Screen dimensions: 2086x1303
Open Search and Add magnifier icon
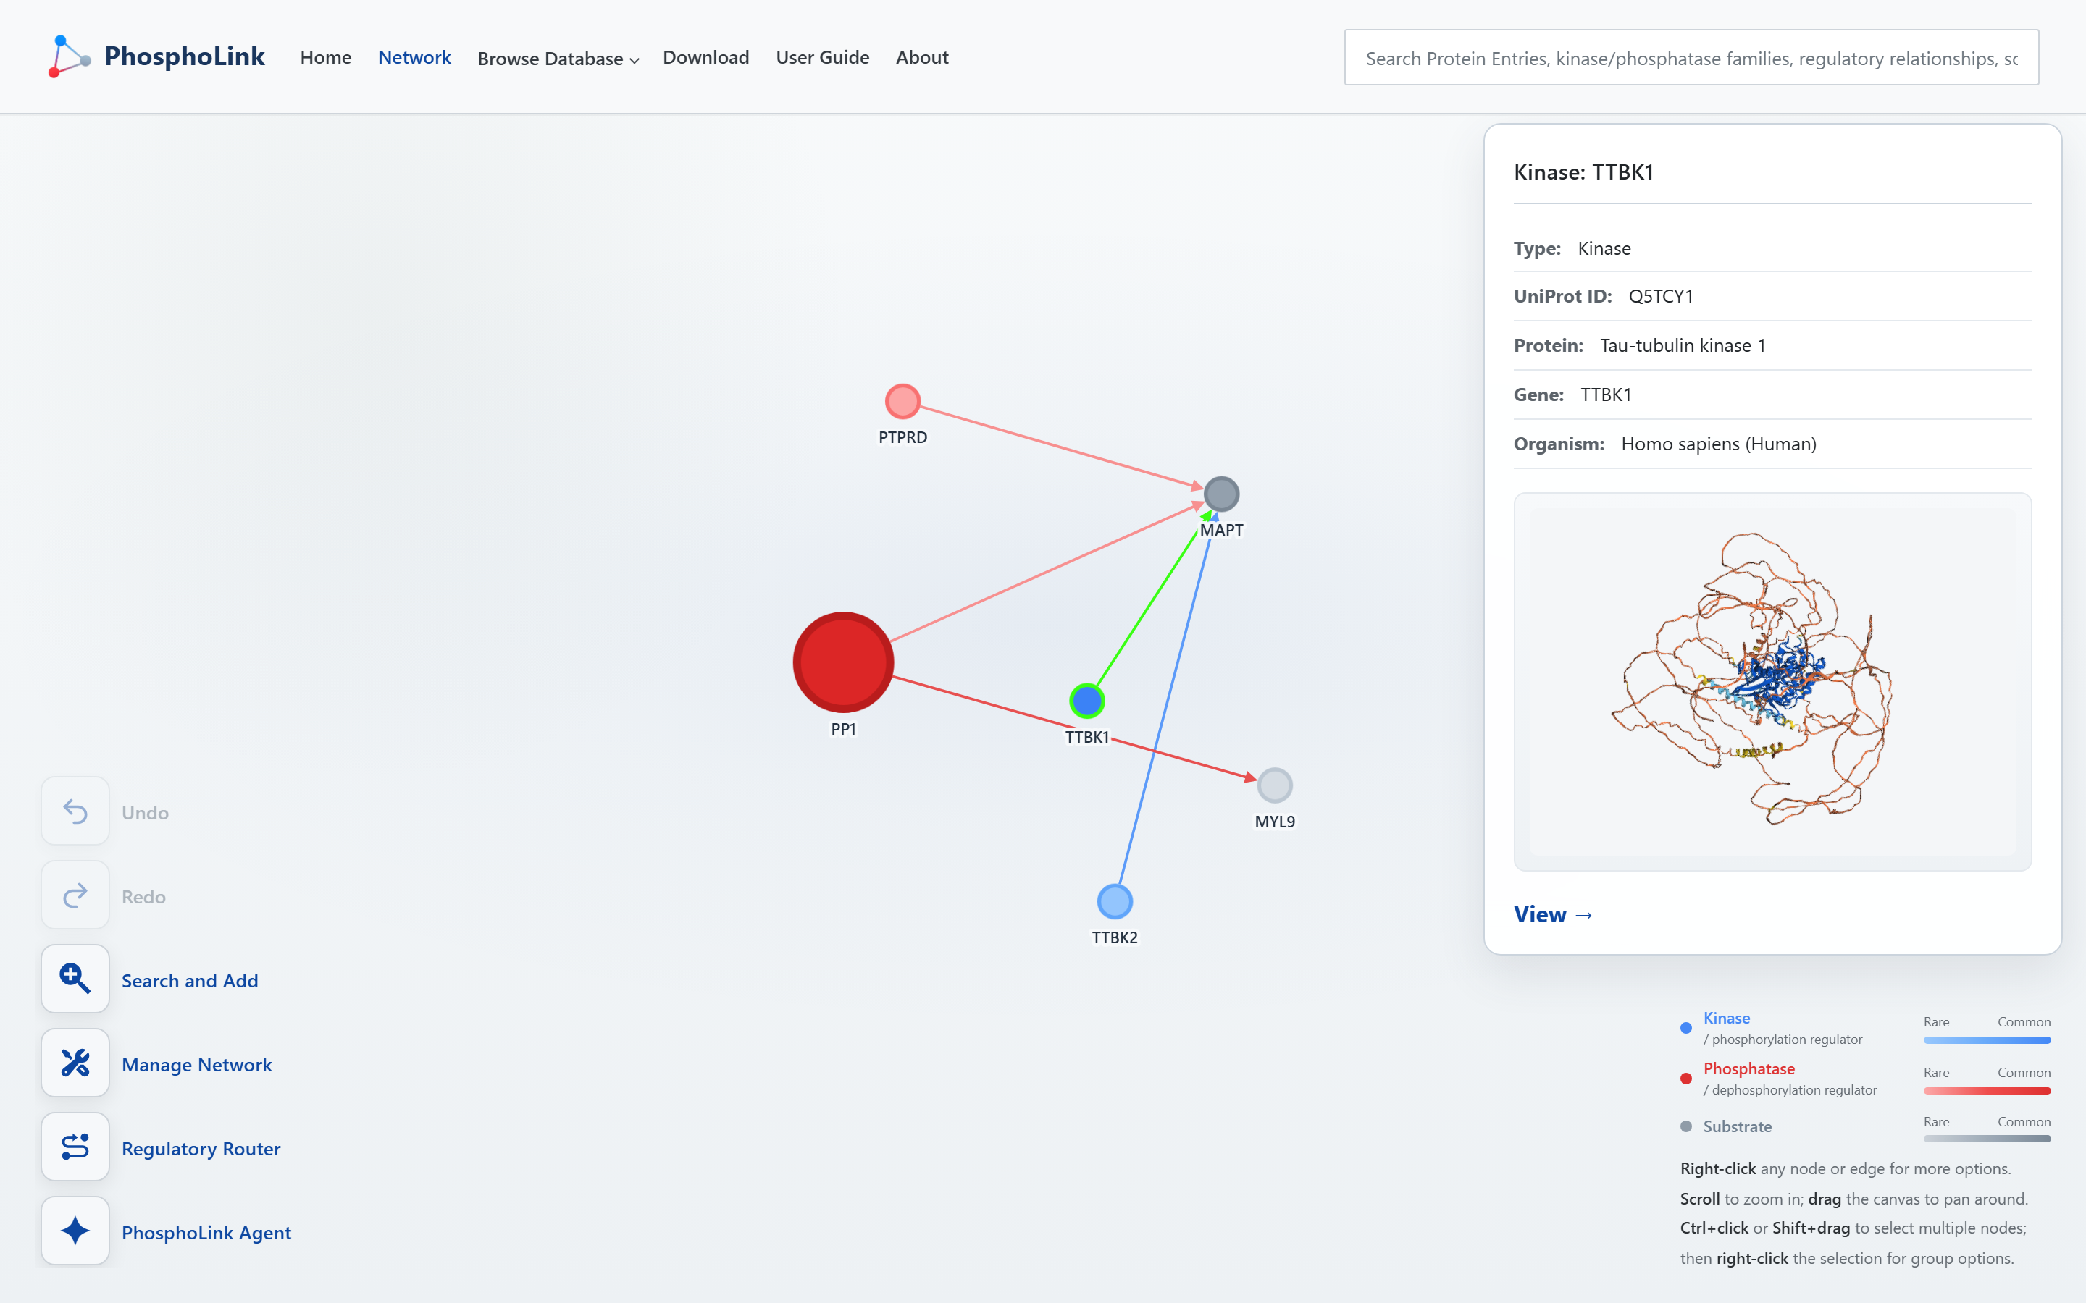point(75,979)
